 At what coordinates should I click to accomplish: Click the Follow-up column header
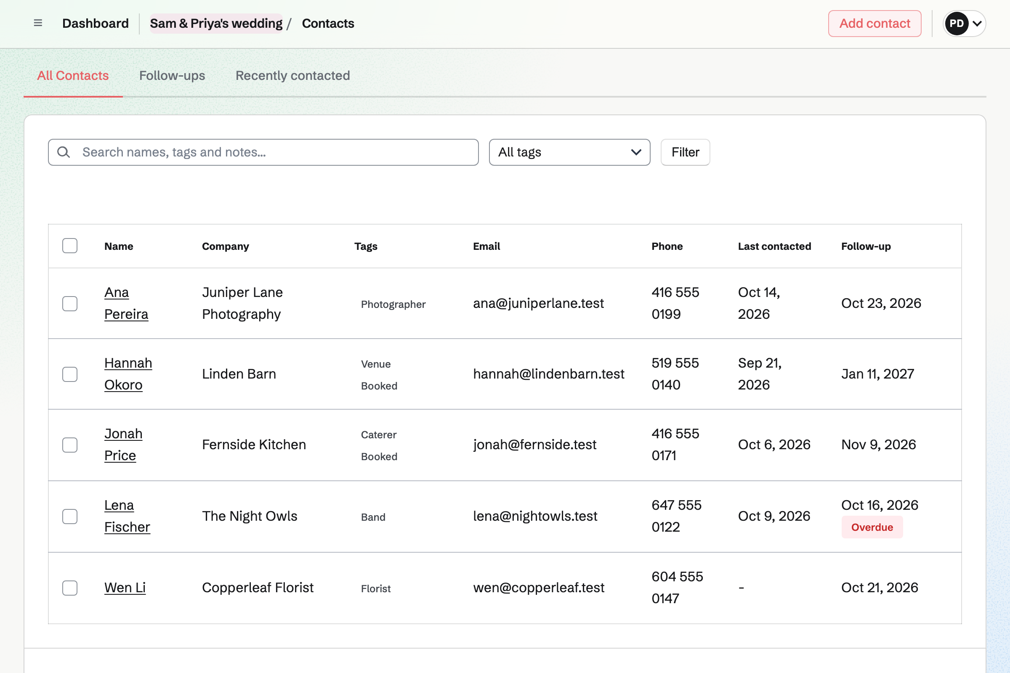866,246
